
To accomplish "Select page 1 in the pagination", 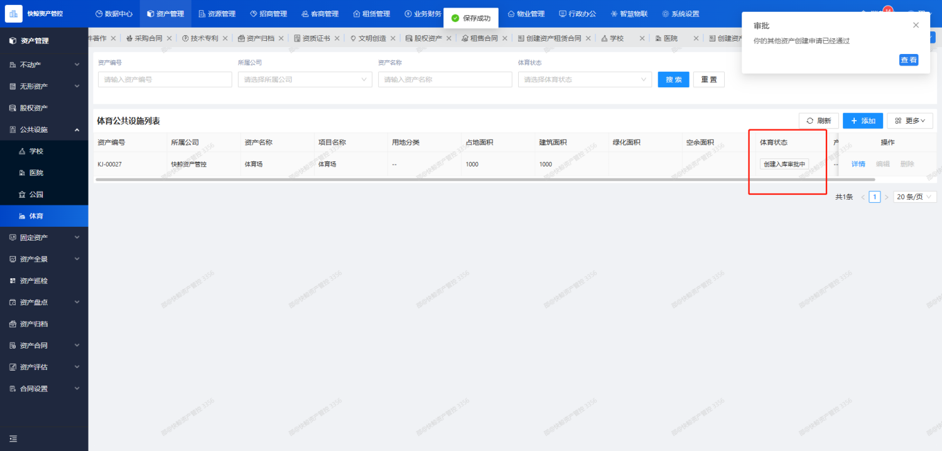I will (875, 197).
